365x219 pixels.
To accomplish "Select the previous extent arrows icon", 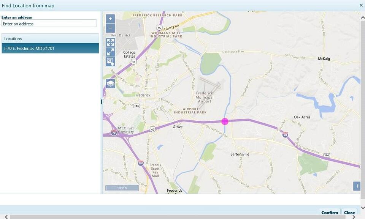I will point(110,52).
